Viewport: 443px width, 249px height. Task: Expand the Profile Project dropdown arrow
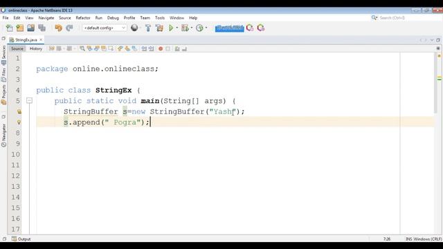coord(206,28)
